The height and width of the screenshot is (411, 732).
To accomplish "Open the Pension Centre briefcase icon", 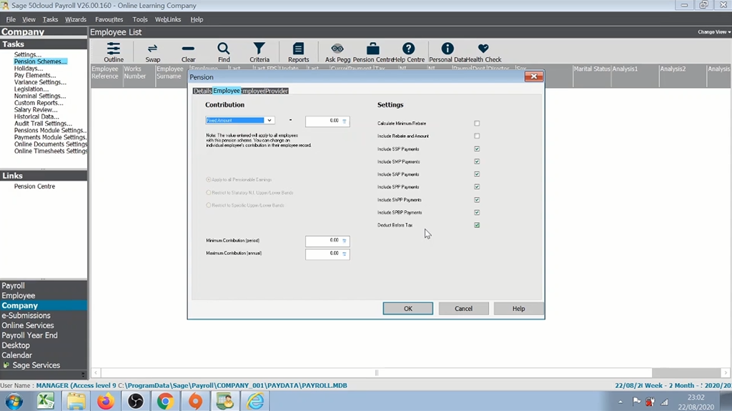I will [372, 52].
